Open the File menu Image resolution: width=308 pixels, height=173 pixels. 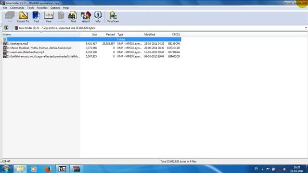coord(5,8)
